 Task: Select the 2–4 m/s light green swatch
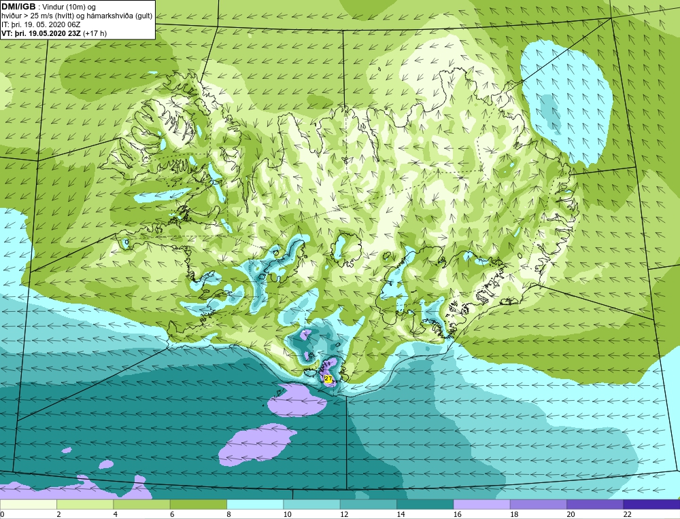pyautogui.click(x=85, y=504)
